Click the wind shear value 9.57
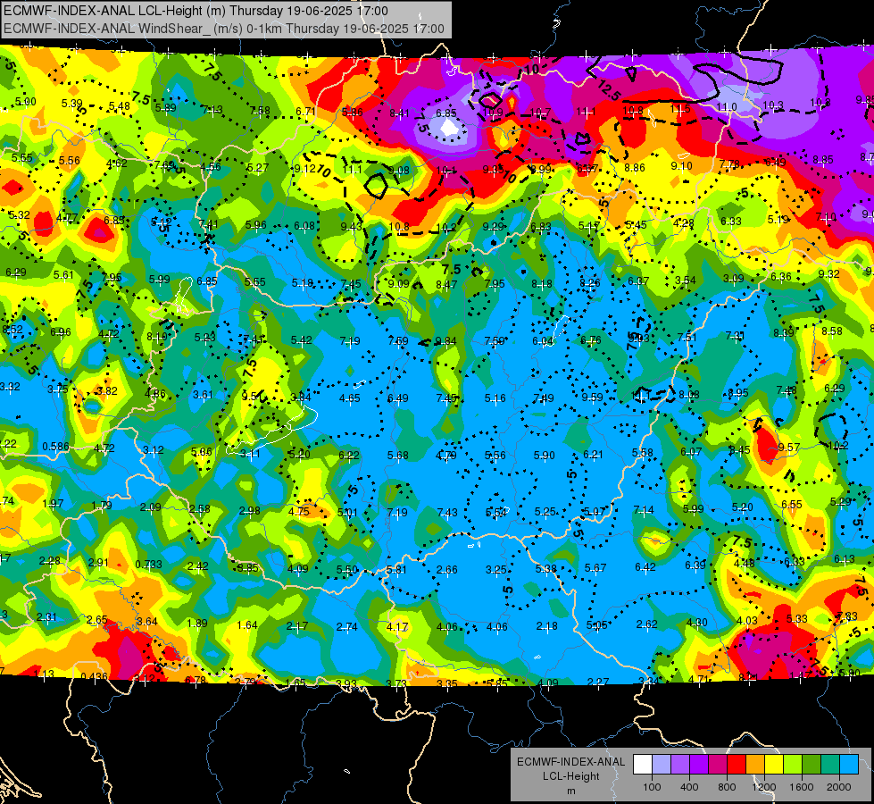The height and width of the screenshot is (804, 874). tap(789, 447)
